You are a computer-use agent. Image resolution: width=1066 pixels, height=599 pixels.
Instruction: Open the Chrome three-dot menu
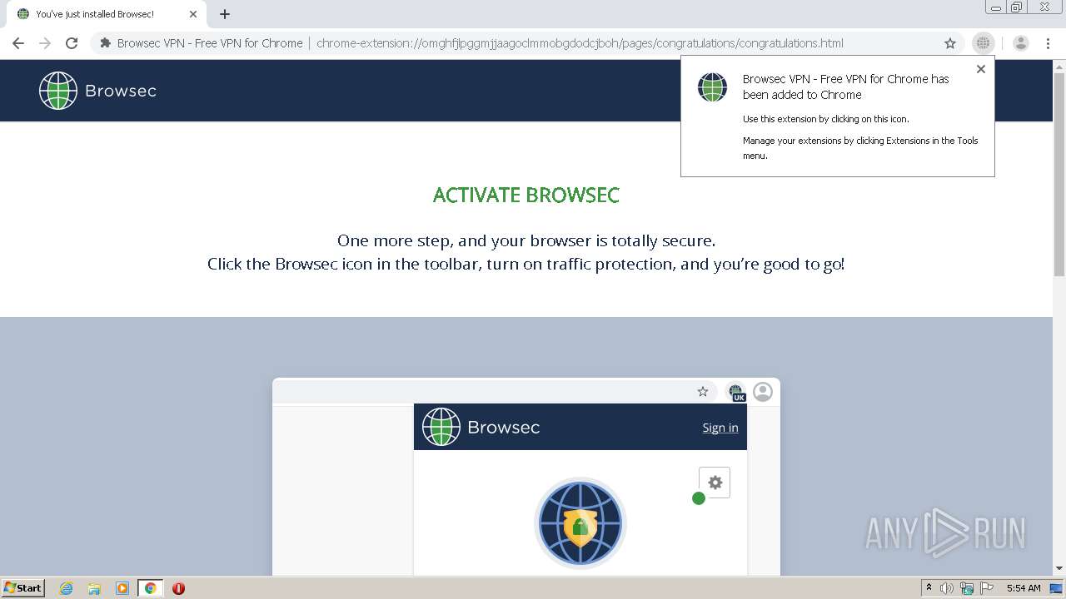1048,43
